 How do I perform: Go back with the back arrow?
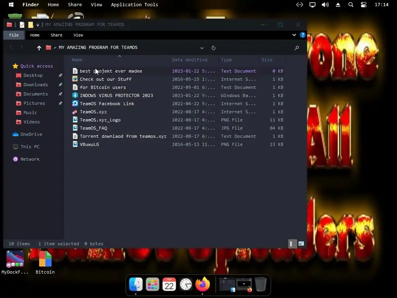(x=11, y=47)
